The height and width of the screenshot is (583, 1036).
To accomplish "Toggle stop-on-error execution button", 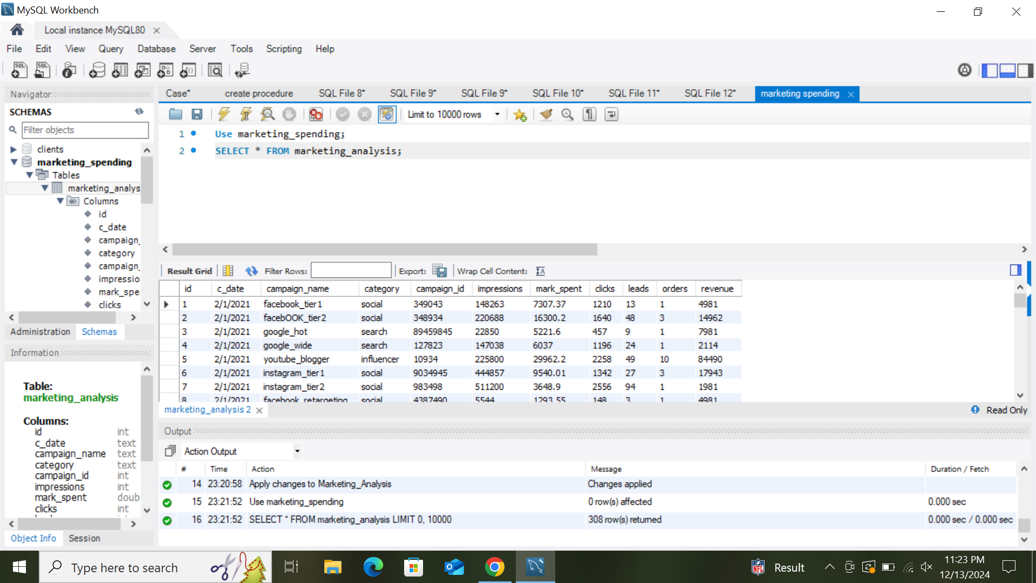I will pos(316,114).
